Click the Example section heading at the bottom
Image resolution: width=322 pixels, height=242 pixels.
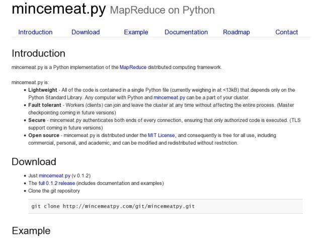click(x=31, y=231)
